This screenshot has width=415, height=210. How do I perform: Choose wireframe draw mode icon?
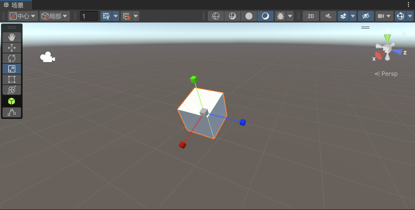(x=216, y=16)
